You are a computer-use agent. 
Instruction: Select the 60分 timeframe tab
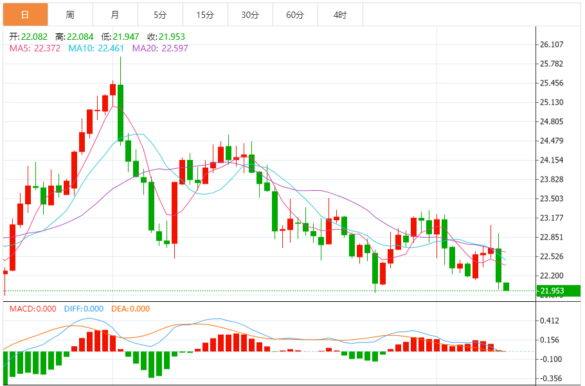[x=295, y=15]
